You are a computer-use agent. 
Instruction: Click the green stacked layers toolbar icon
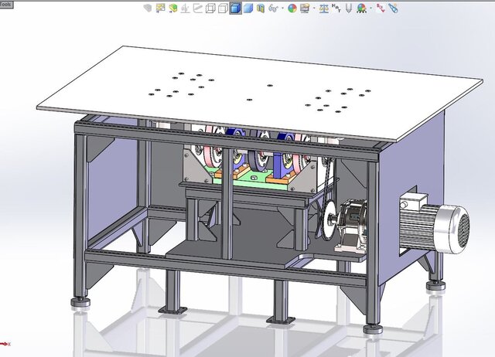(x=172, y=8)
